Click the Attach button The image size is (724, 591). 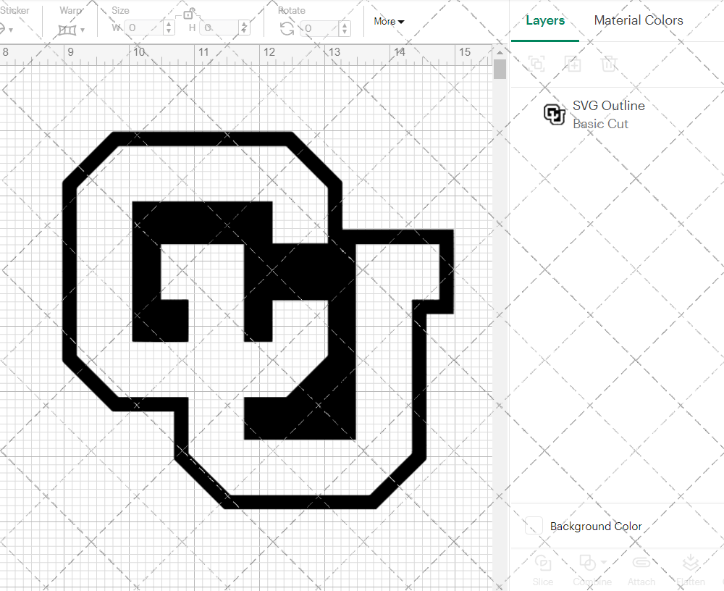tap(641, 571)
